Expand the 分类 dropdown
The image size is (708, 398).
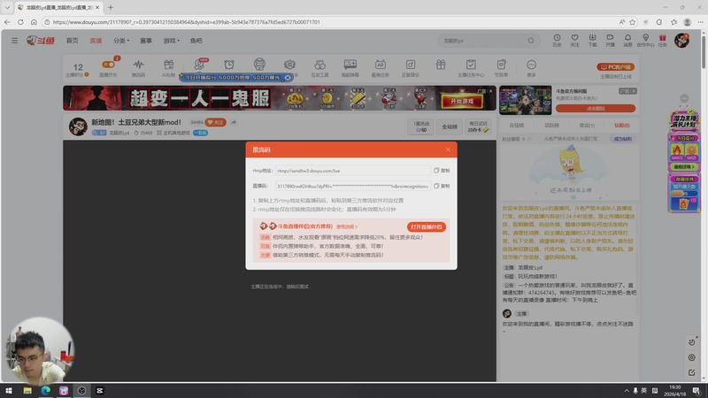pos(121,41)
